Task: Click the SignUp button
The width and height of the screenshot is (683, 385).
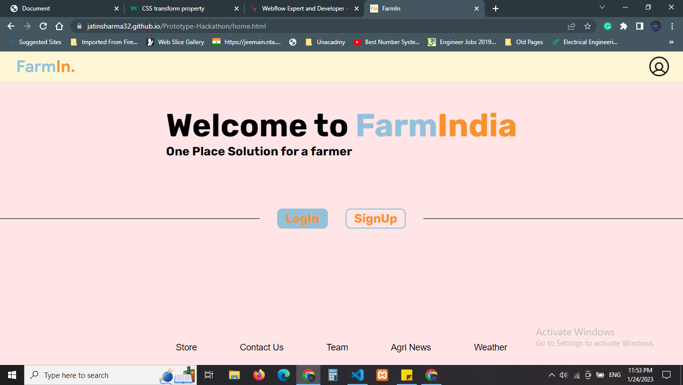Action: coord(376,219)
